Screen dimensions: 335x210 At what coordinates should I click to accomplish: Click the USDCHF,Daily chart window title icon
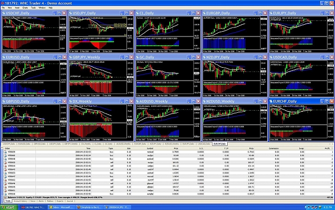[x=4, y=13]
